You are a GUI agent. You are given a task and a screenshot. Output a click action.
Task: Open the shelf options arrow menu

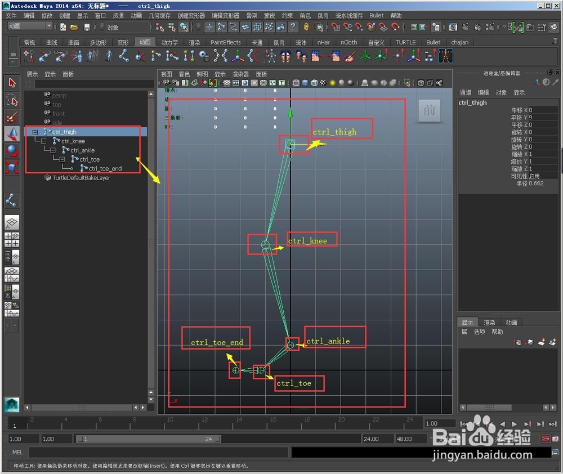[13, 62]
